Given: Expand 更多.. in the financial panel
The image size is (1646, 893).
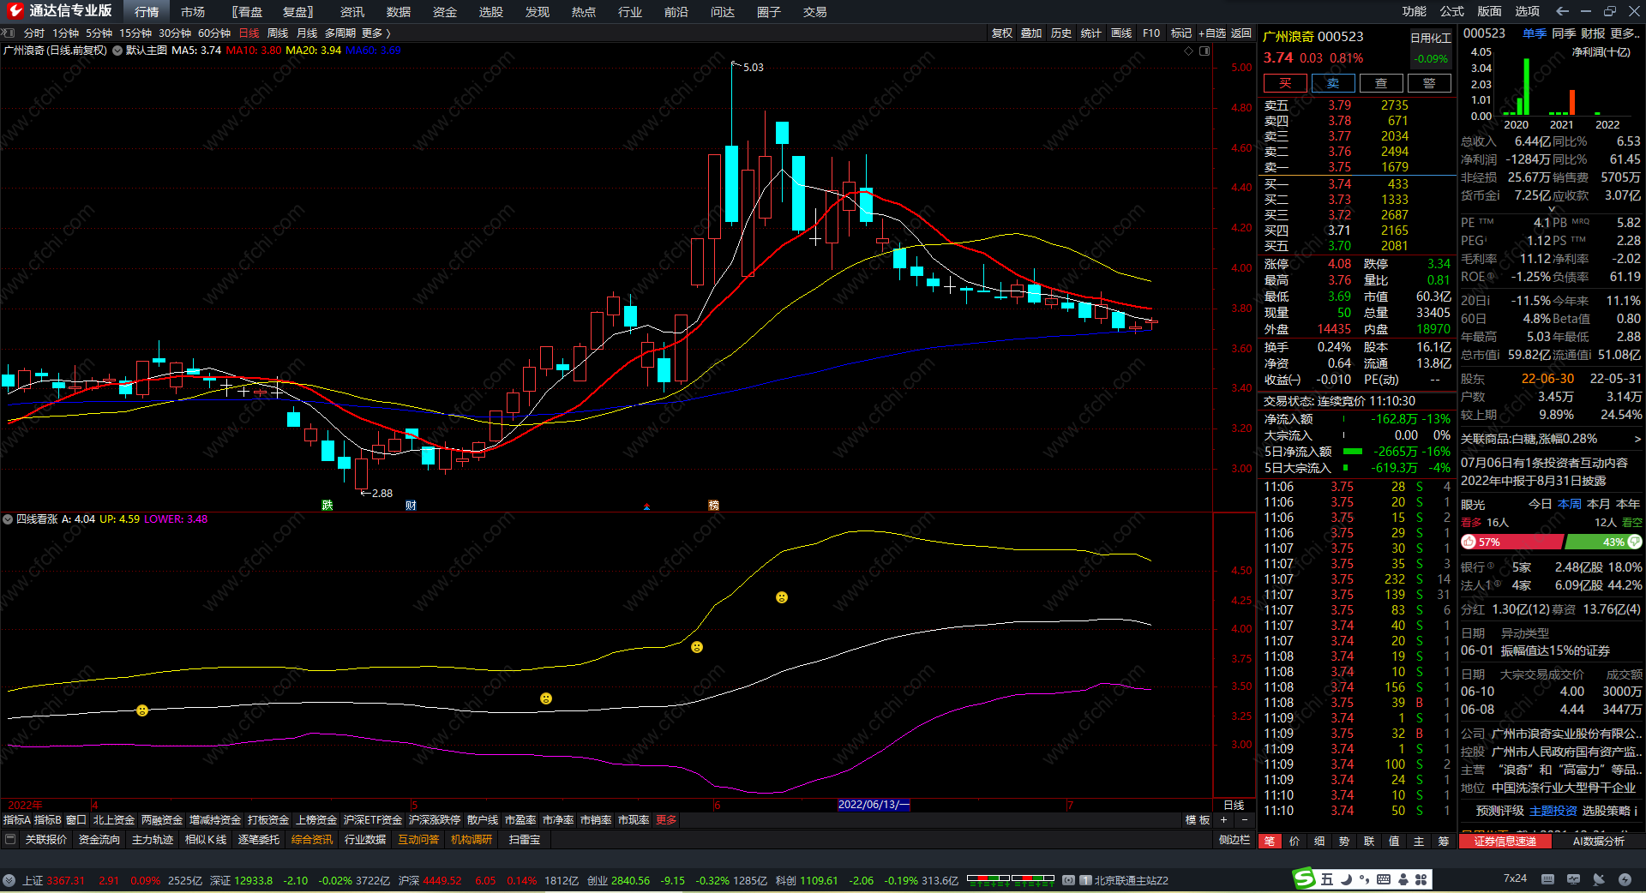Looking at the screenshot, I should 1625,33.
